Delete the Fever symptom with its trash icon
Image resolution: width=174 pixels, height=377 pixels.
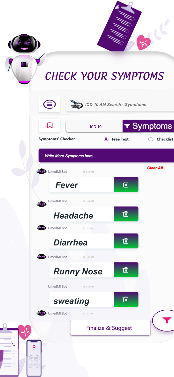(126, 184)
